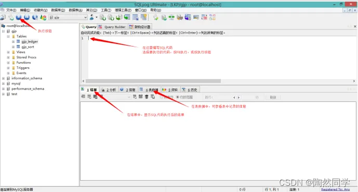Select the 所有行 radio button

162,97
